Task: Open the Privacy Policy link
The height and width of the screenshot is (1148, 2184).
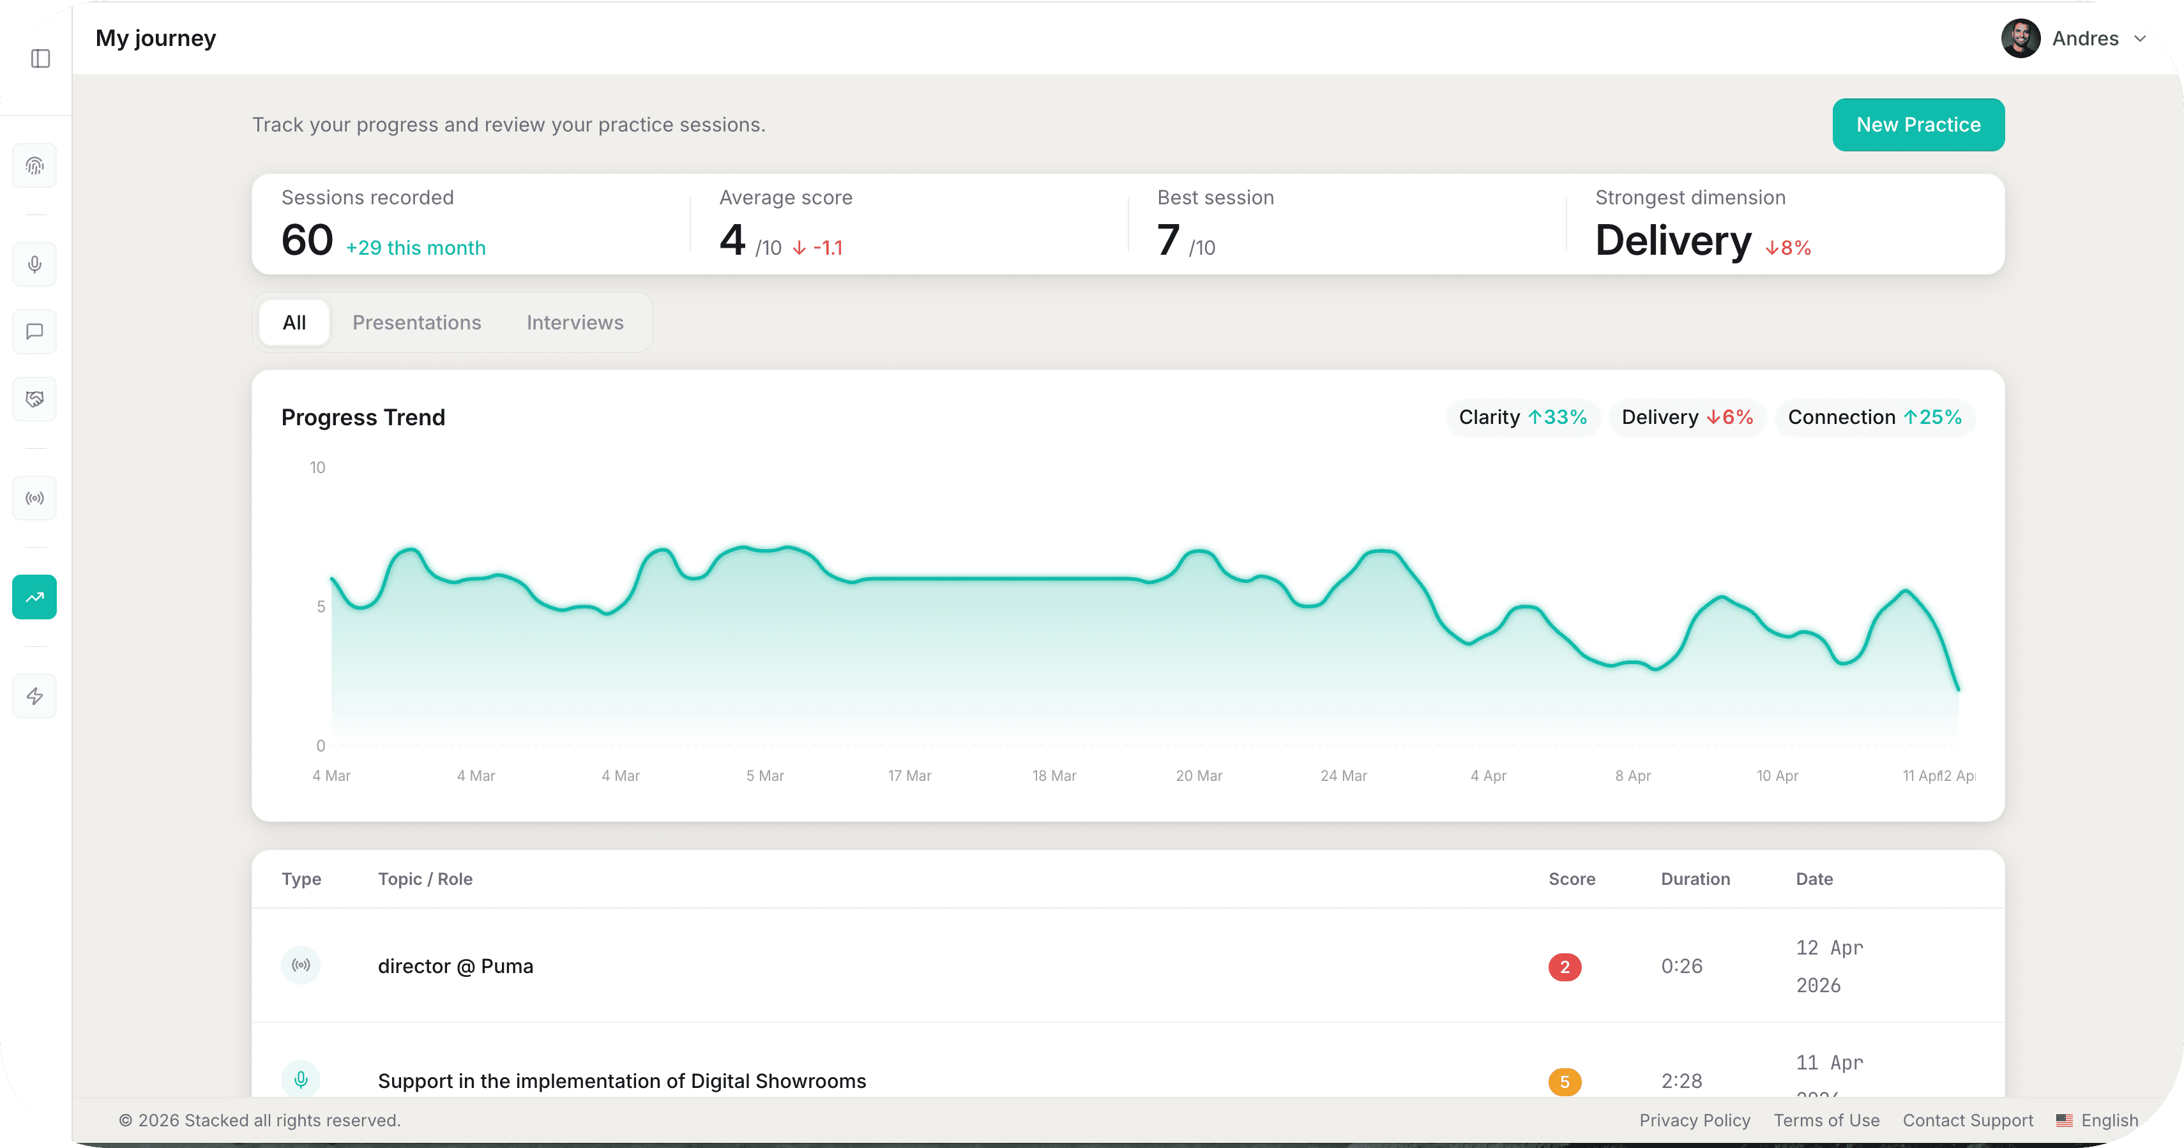Action: click(x=1694, y=1120)
